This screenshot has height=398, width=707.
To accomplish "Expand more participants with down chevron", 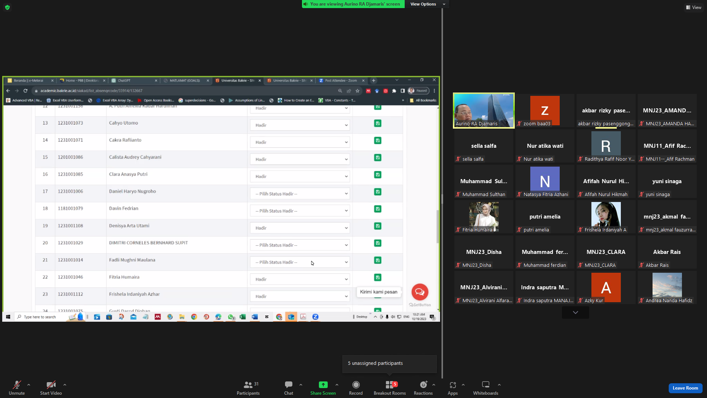I will click(575, 313).
